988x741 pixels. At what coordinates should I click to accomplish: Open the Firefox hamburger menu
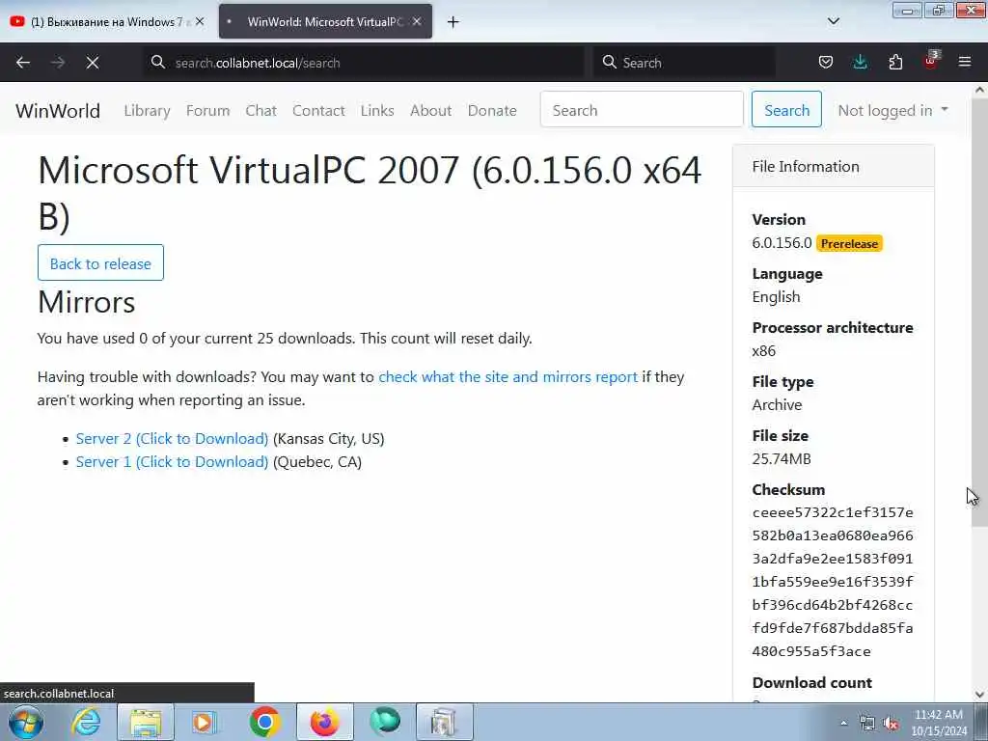click(965, 62)
